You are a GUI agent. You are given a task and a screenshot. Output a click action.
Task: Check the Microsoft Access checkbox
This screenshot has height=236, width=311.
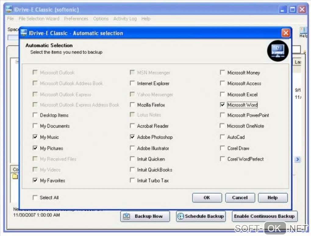[x=222, y=83]
